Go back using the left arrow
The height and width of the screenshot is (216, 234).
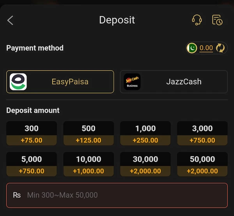10,20
